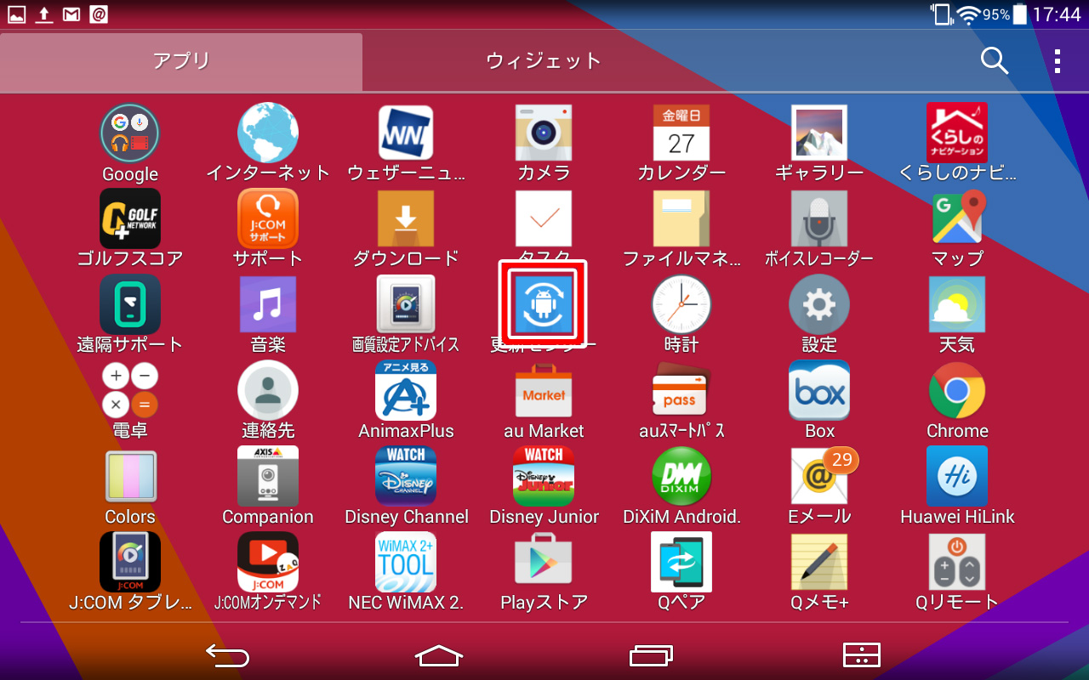
Task: Open the タスク checkmark app
Action: pos(544,218)
